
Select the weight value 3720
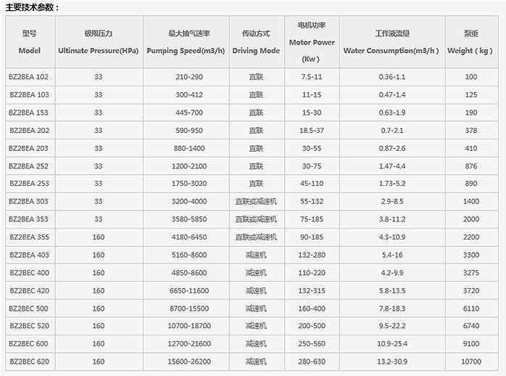pos(470,290)
